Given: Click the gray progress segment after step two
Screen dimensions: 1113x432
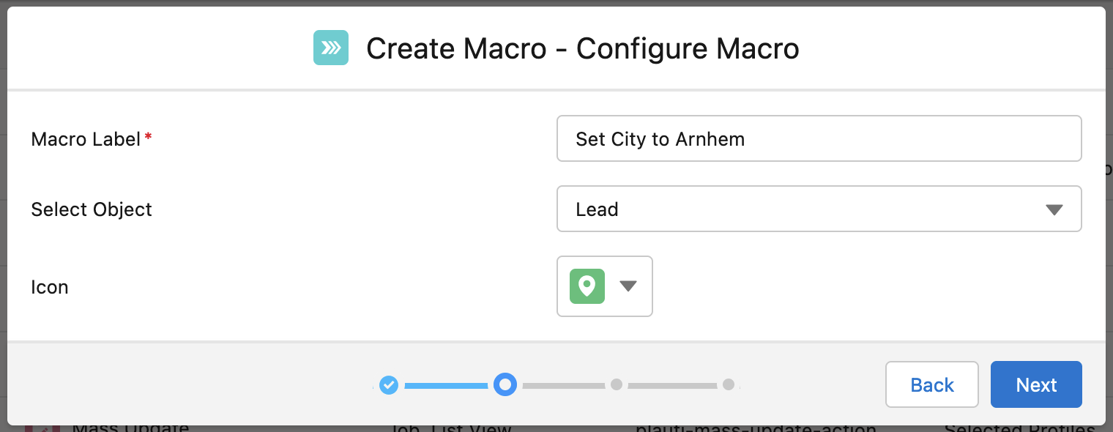Looking at the screenshot, I should click(x=563, y=385).
